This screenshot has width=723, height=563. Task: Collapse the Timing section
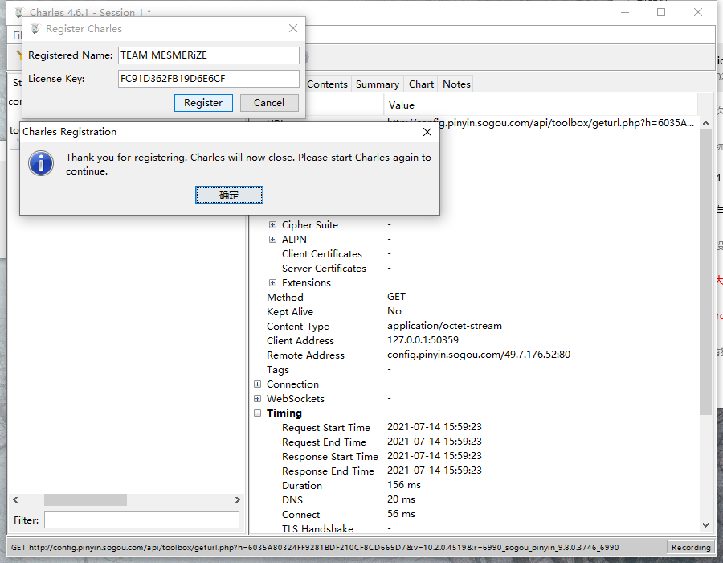257,413
